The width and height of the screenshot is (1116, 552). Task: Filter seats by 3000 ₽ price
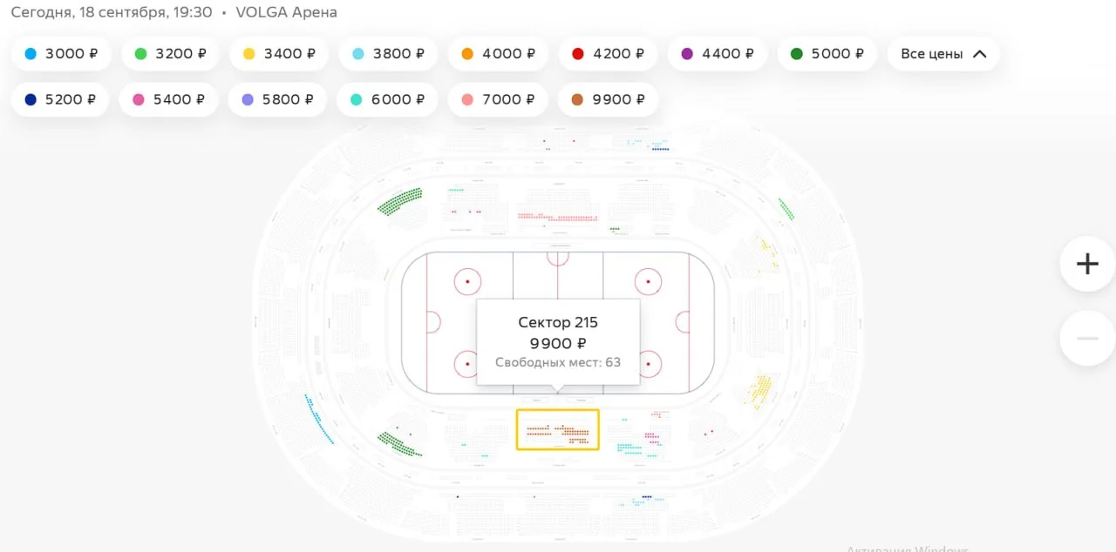coord(61,54)
